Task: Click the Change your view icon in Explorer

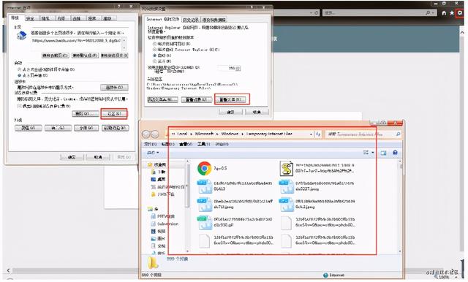Action: coord(366,153)
